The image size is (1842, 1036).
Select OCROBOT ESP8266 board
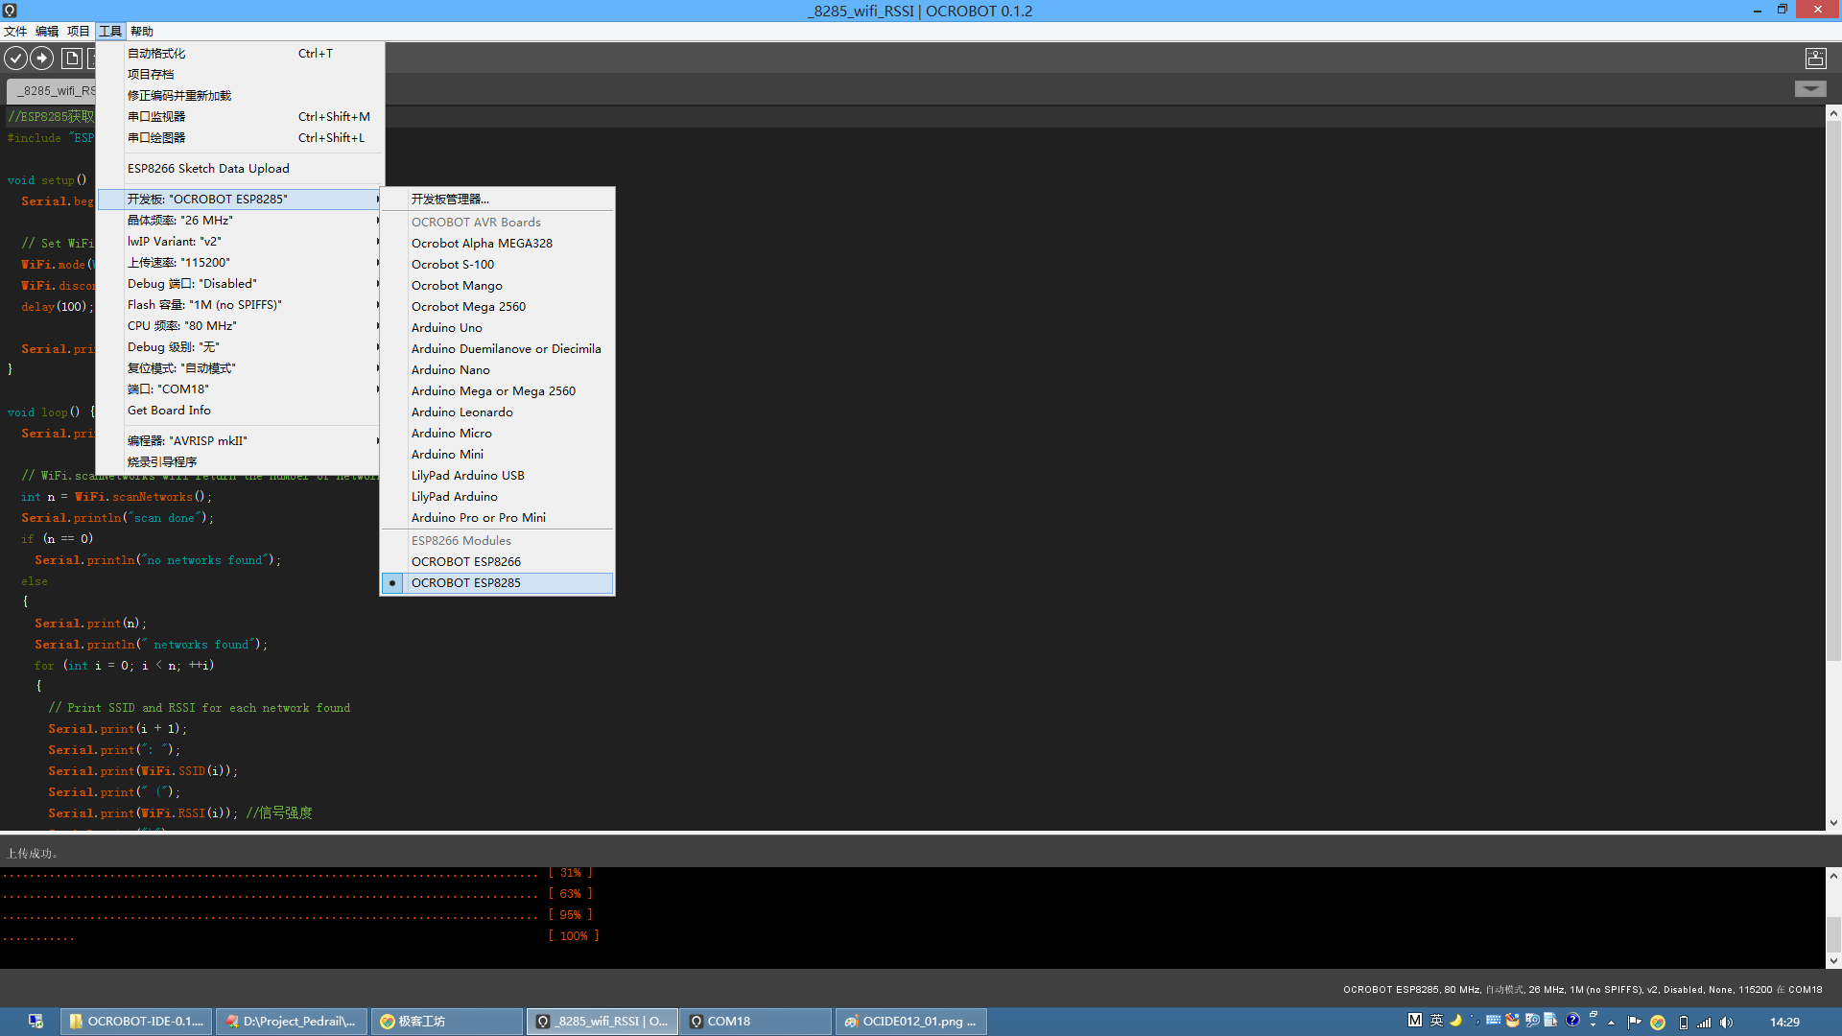click(466, 562)
